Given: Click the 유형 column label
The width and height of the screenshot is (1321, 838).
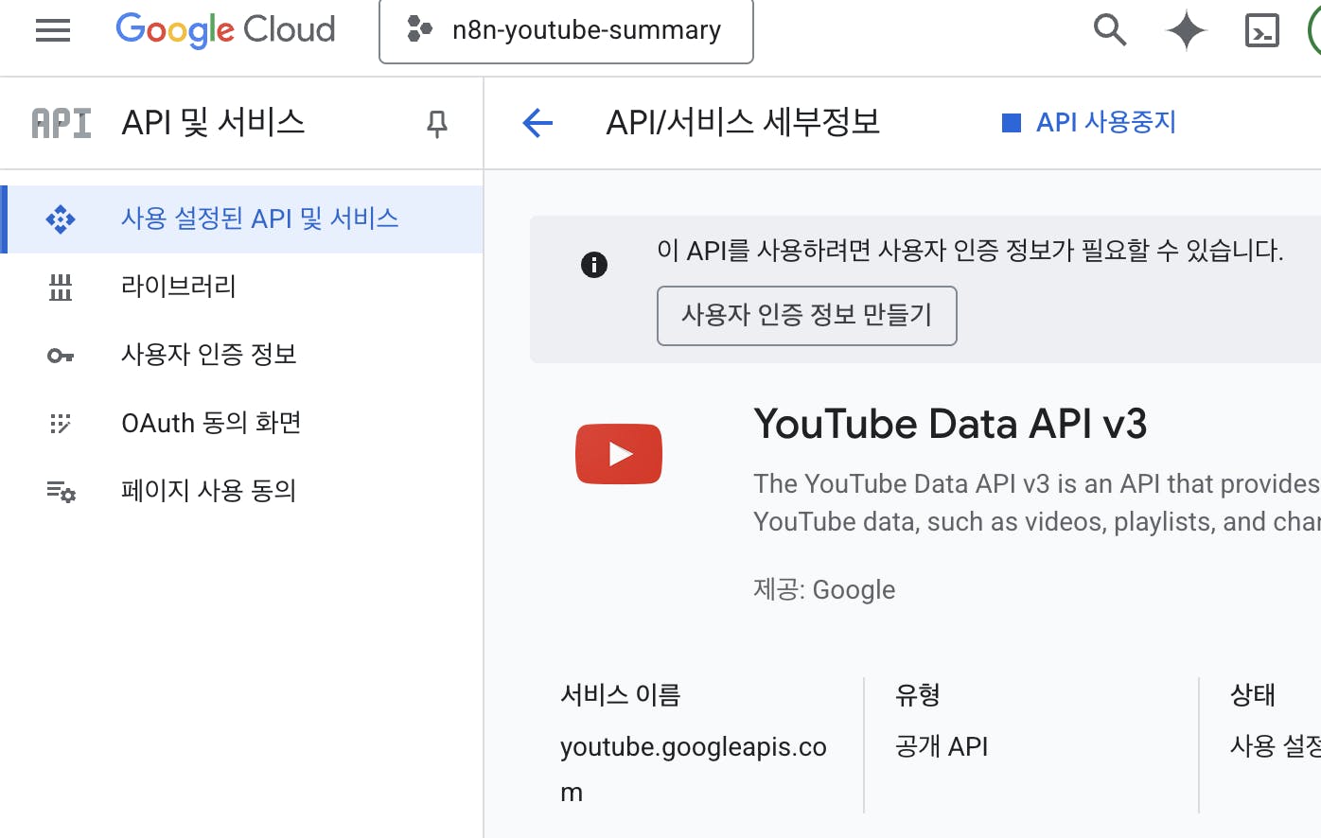Looking at the screenshot, I should 918,695.
